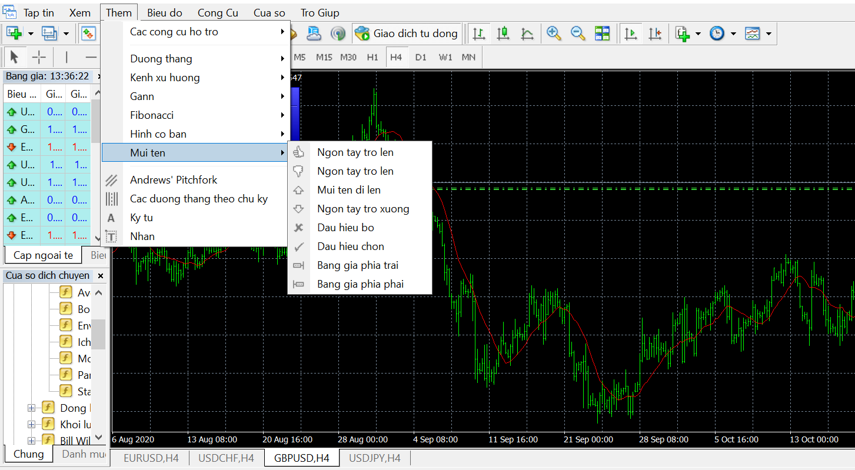Image resolution: width=855 pixels, height=470 pixels.
Task: Click the add indicators icon
Action: [682, 34]
